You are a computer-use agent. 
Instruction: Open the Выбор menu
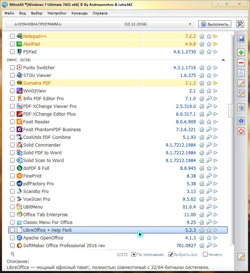pyautogui.click(x=36, y=13)
